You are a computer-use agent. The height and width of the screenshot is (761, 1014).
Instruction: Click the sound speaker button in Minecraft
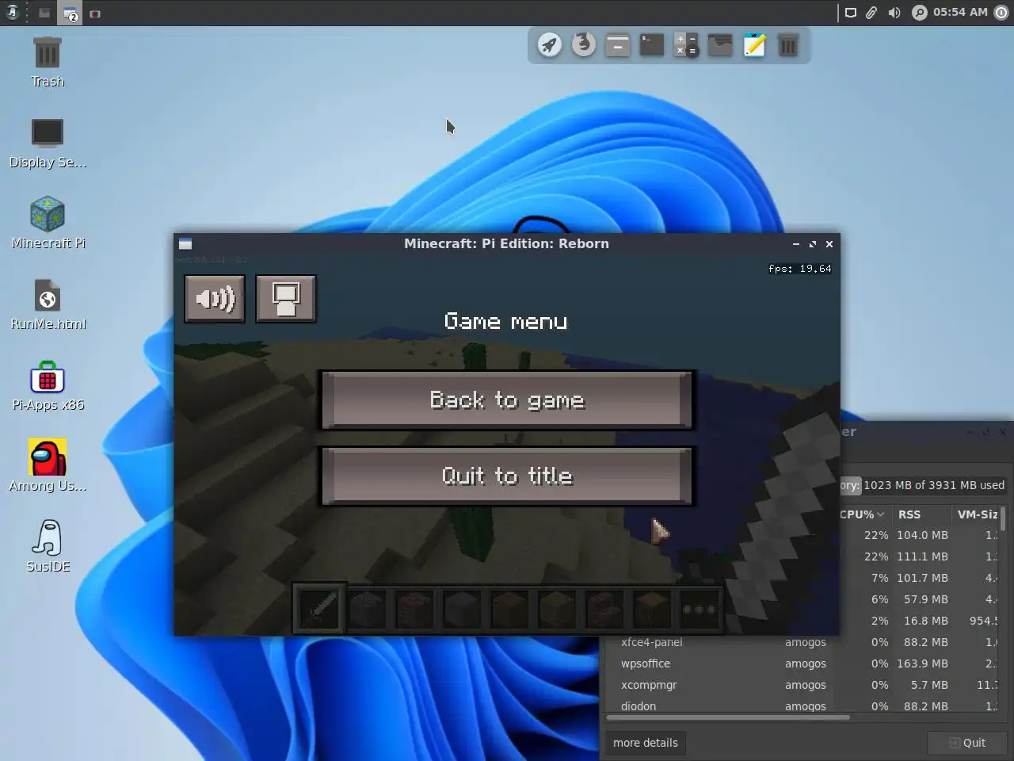pyautogui.click(x=215, y=299)
